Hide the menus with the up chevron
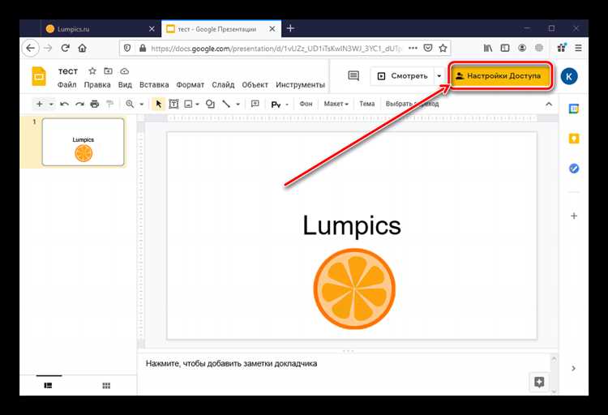This screenshot has width=608, height=415. pos(549,104)
